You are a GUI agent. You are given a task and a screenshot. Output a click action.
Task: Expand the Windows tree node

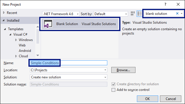click(16, 40)
